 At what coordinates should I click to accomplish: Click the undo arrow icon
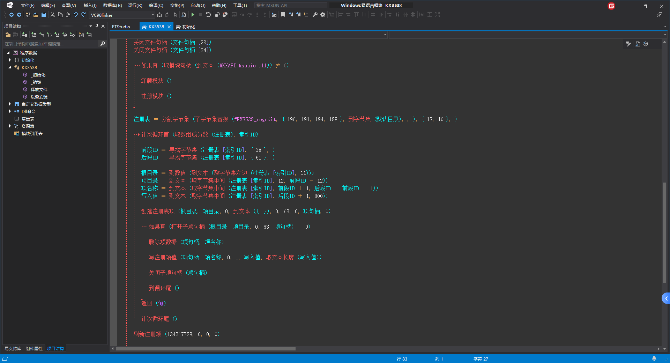76,15
